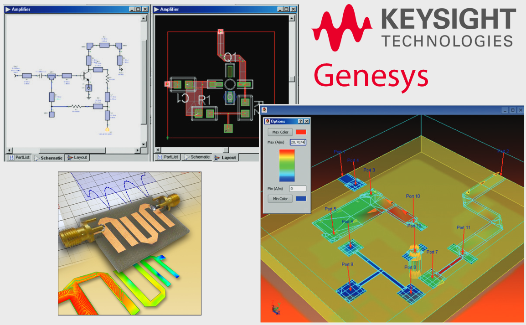Click the Min Color button
Viewport: 526px width, 325px height.
click(x=280, y=199)
